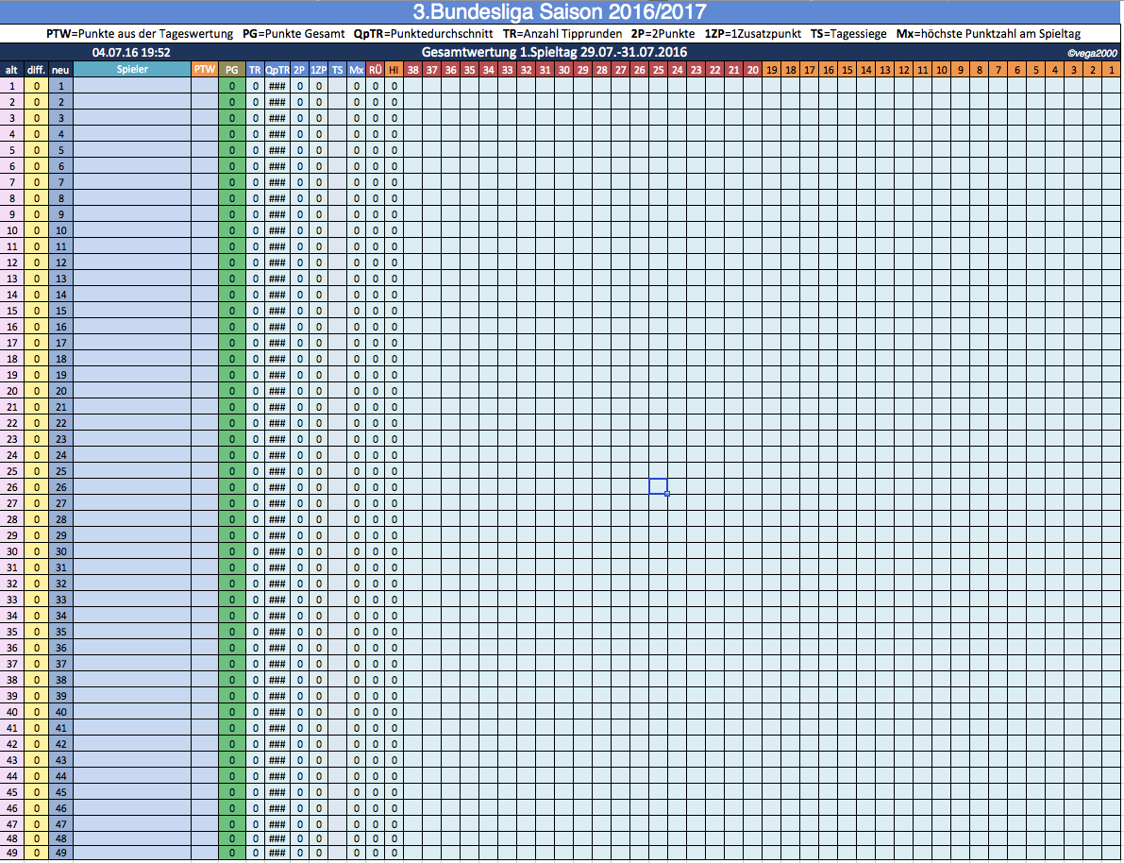Click the green PG column header

(x=231, y=70)
